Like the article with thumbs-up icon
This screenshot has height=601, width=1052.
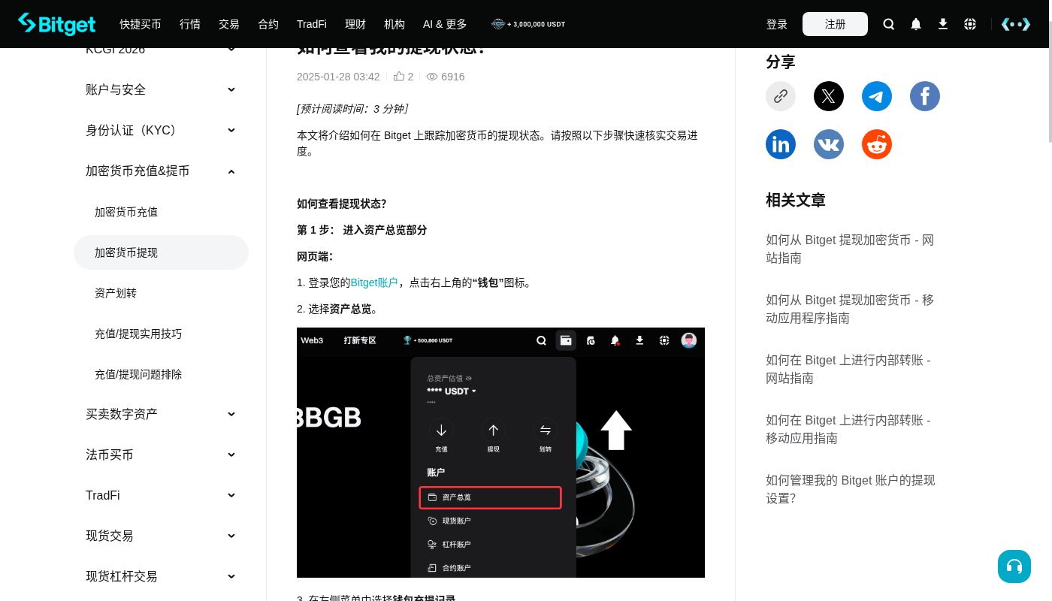point(399,77)
